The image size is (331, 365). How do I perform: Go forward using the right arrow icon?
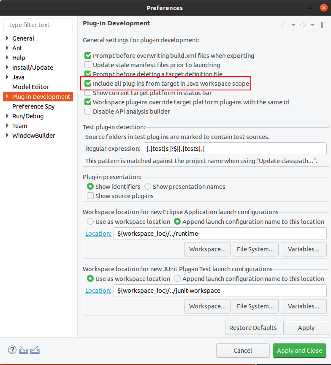point(303,25)
